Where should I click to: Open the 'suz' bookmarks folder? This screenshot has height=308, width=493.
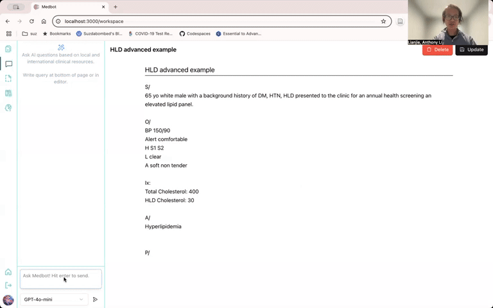[29, 33]
